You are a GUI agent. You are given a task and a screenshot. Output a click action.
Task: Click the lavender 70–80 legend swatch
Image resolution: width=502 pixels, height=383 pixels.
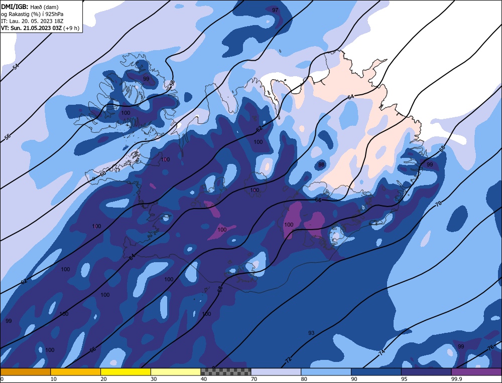[x=276, y=371]
